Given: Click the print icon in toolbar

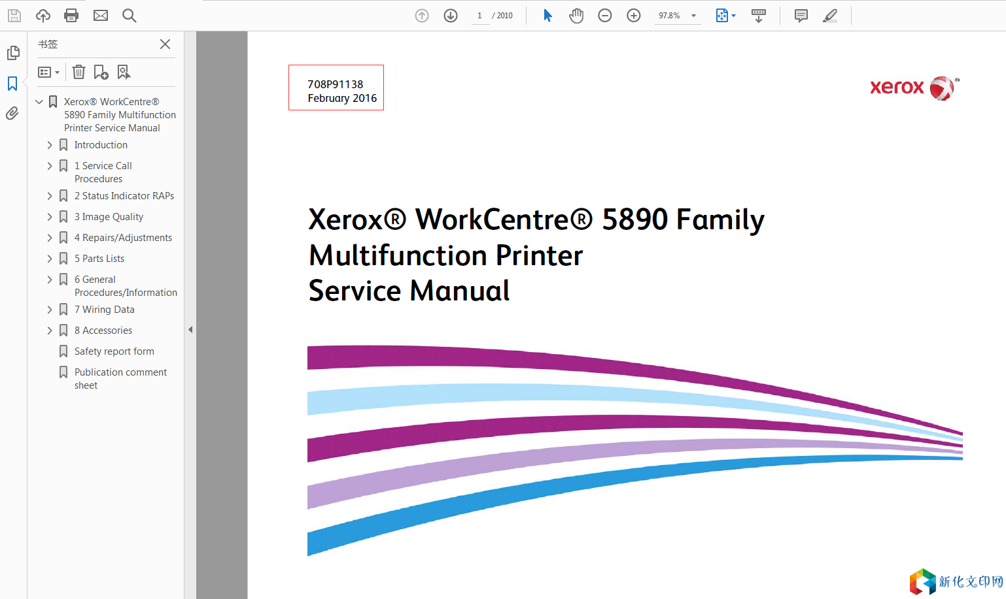Looking at the screenshot, I should click(71, 16).
